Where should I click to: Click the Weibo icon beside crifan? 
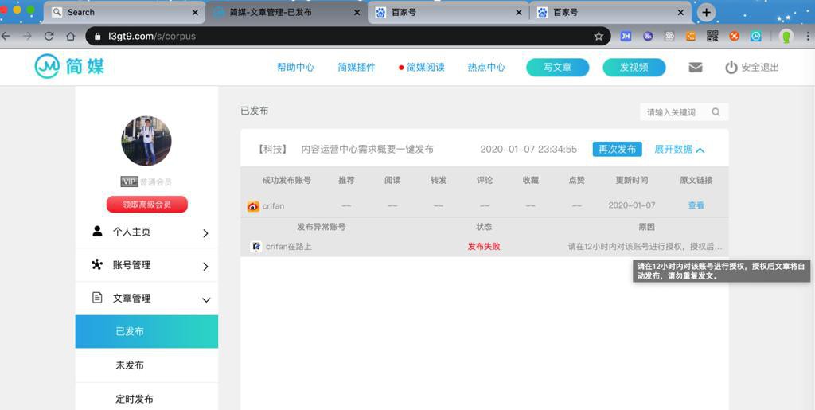[x=253, y=206]
